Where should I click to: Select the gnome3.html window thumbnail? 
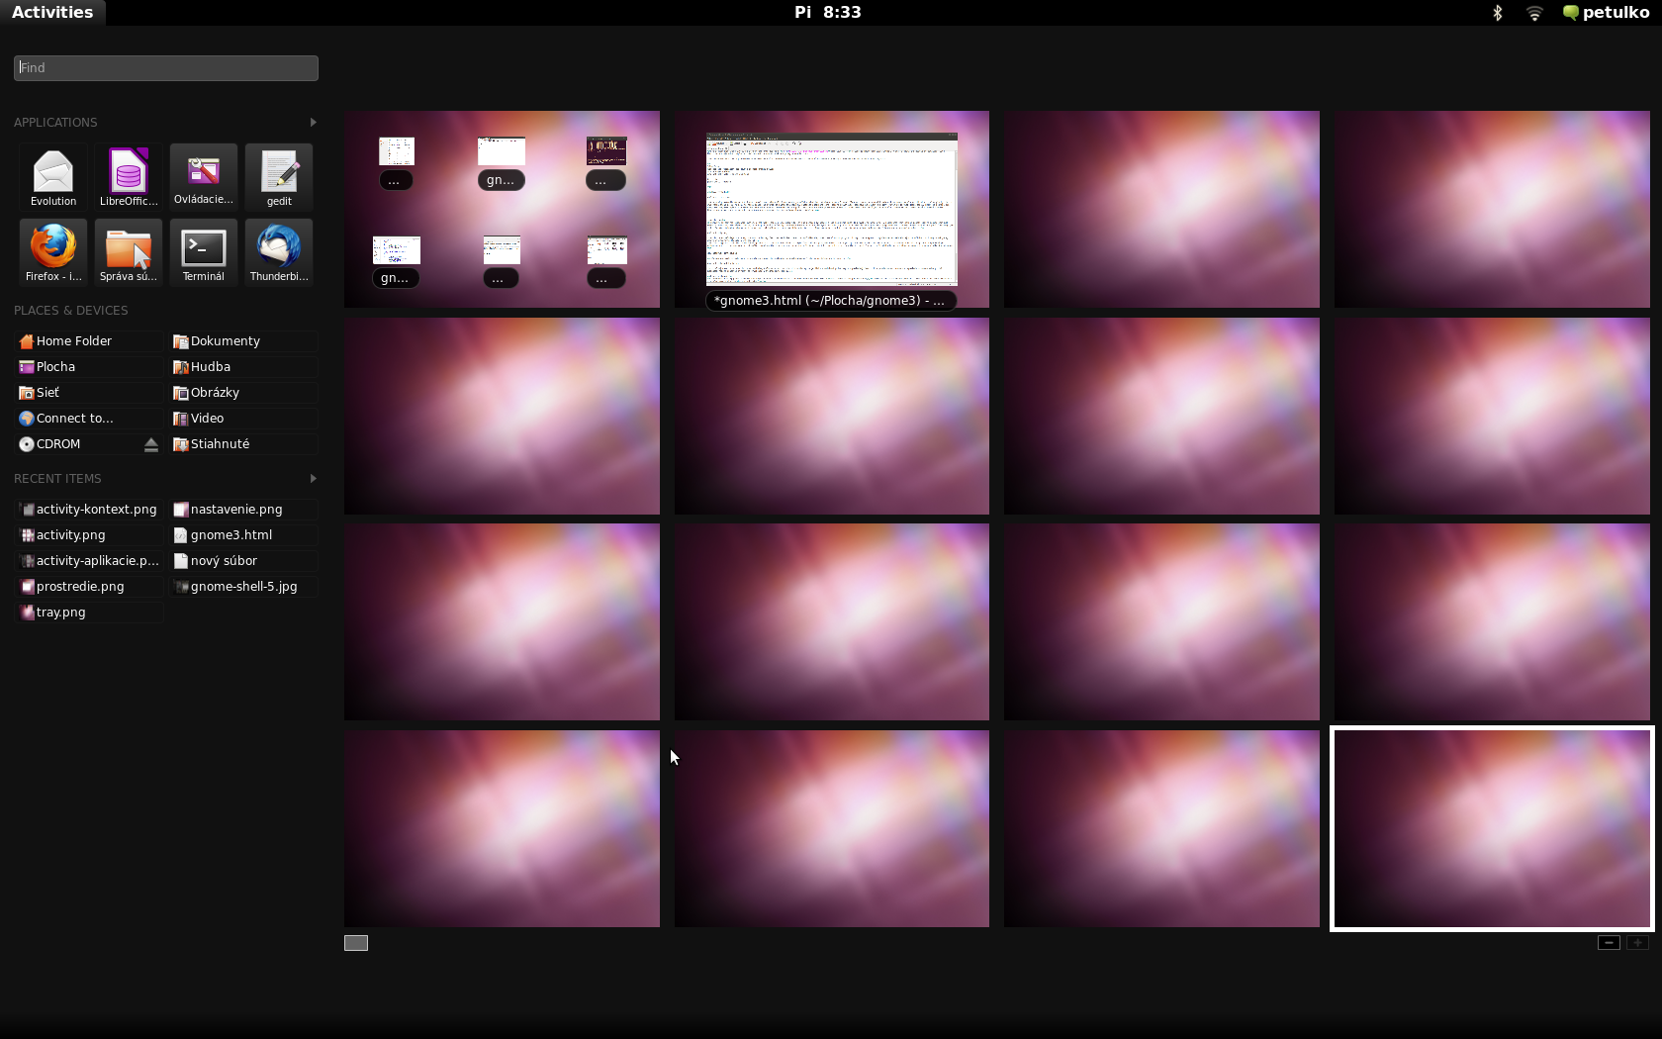coord(831,210)
